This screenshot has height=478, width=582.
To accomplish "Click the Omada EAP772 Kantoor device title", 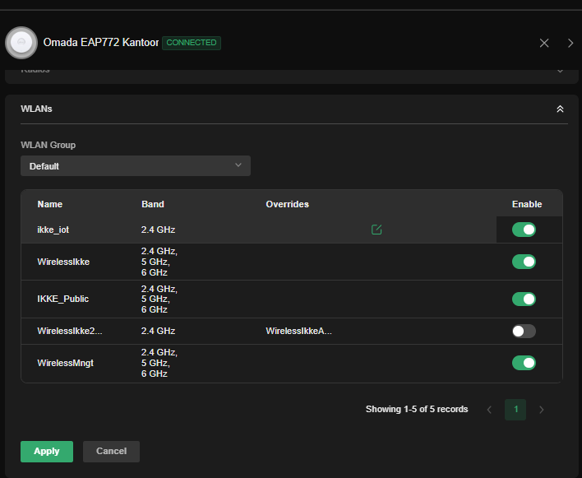I will (101, 42).
